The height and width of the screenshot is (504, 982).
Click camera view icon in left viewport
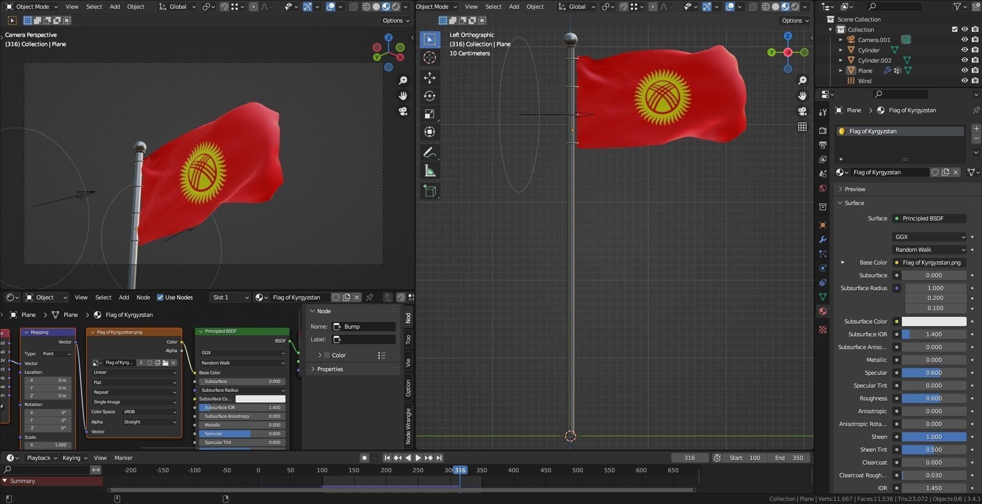403,111
